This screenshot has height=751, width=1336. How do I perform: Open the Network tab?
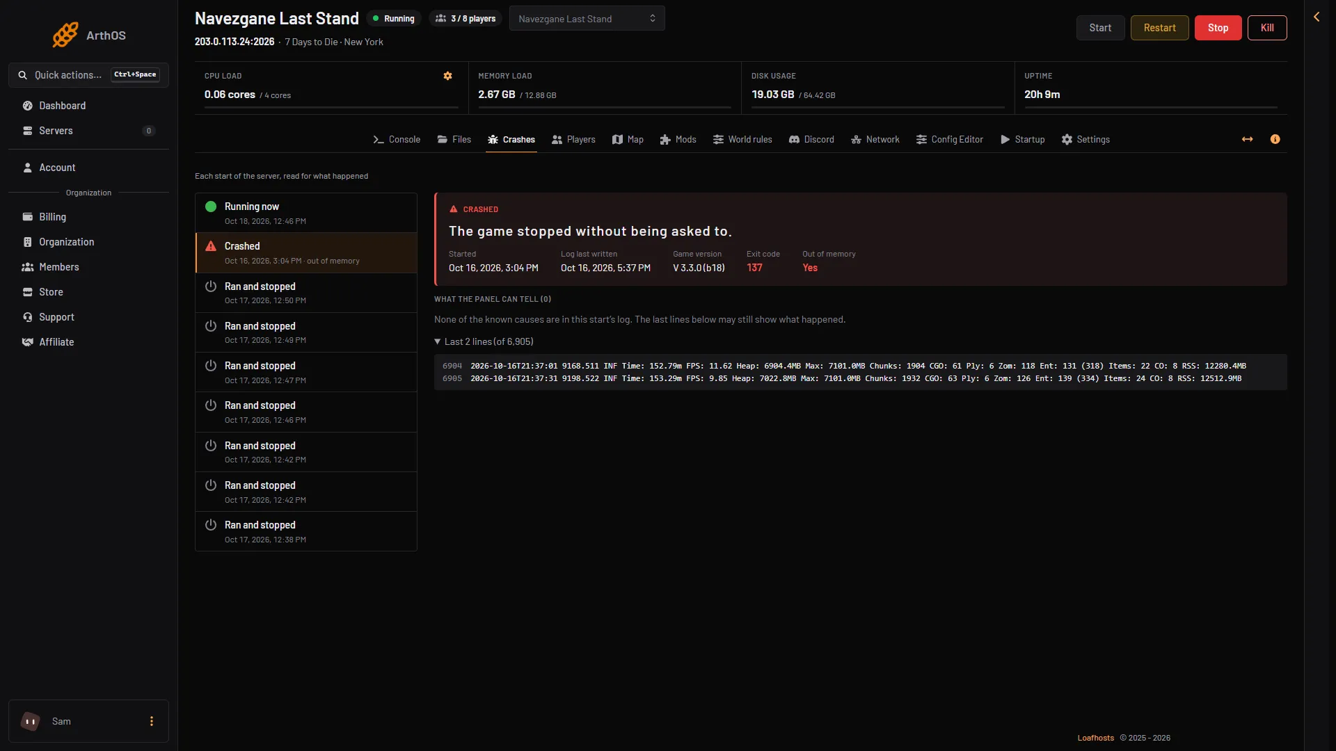875,140
